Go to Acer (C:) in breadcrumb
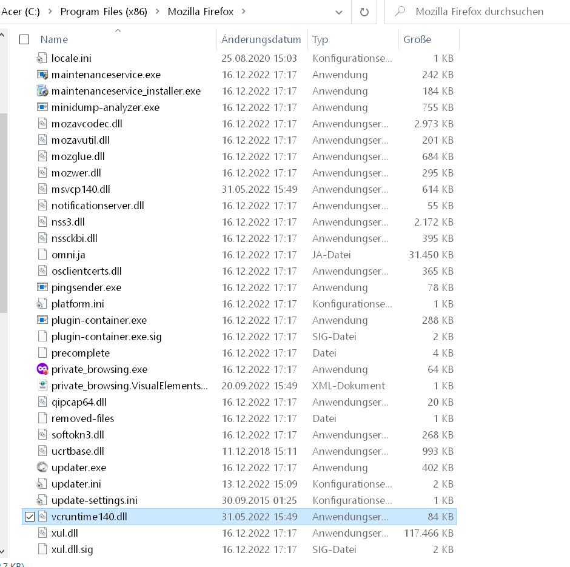 pos(21,12)
